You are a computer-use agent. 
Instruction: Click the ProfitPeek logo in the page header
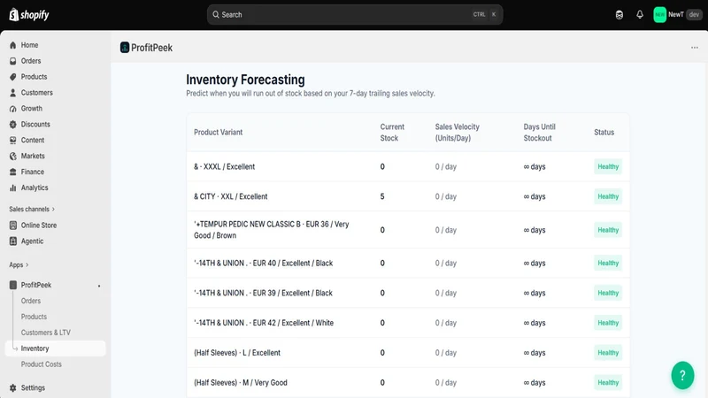point(125,48)
